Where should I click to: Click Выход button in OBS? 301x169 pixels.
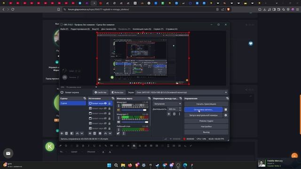click(x=206, y=132)
